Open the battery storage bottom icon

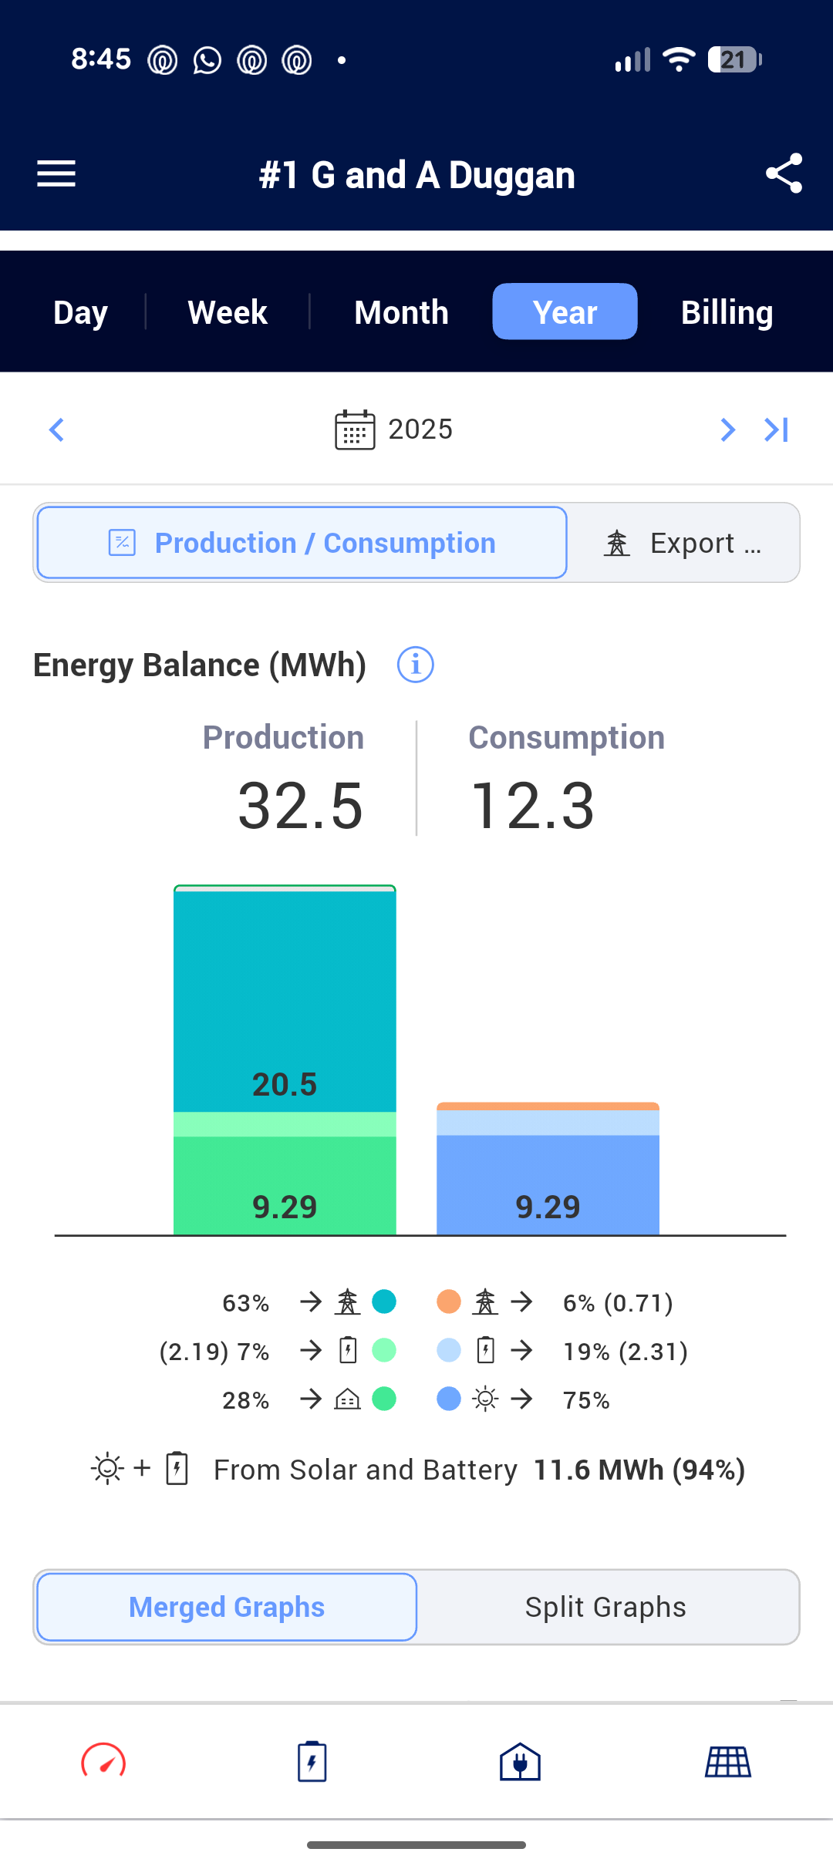(x=312, y=1762)
